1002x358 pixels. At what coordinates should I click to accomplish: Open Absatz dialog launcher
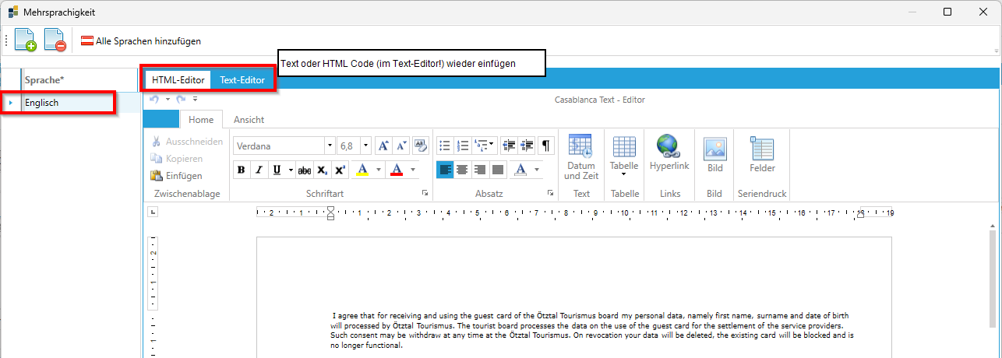click(550, 193)
